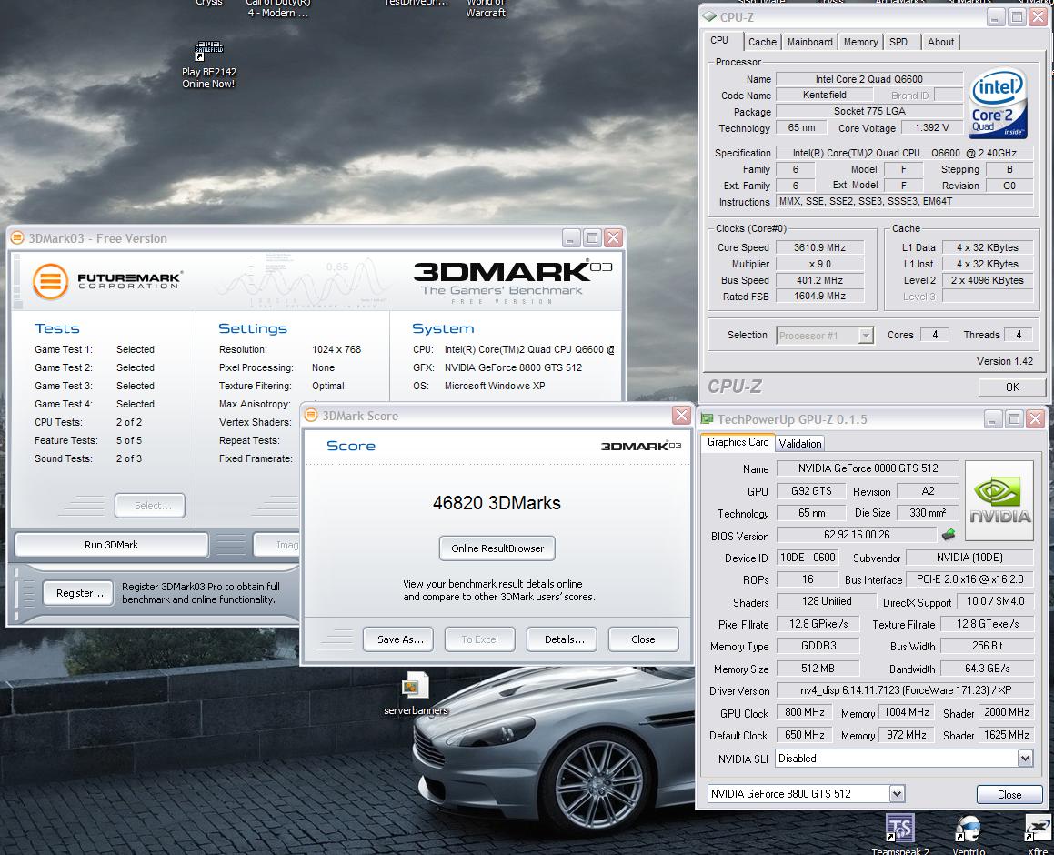
Task: Select the CPU tab in CPU-Z
Action: pos(719,40)
